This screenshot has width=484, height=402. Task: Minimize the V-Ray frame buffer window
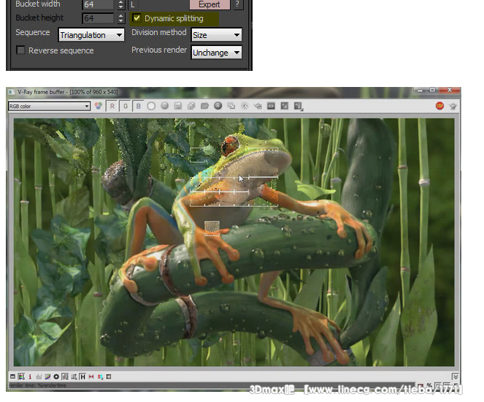pyautogui.click(x=420, y=90)
